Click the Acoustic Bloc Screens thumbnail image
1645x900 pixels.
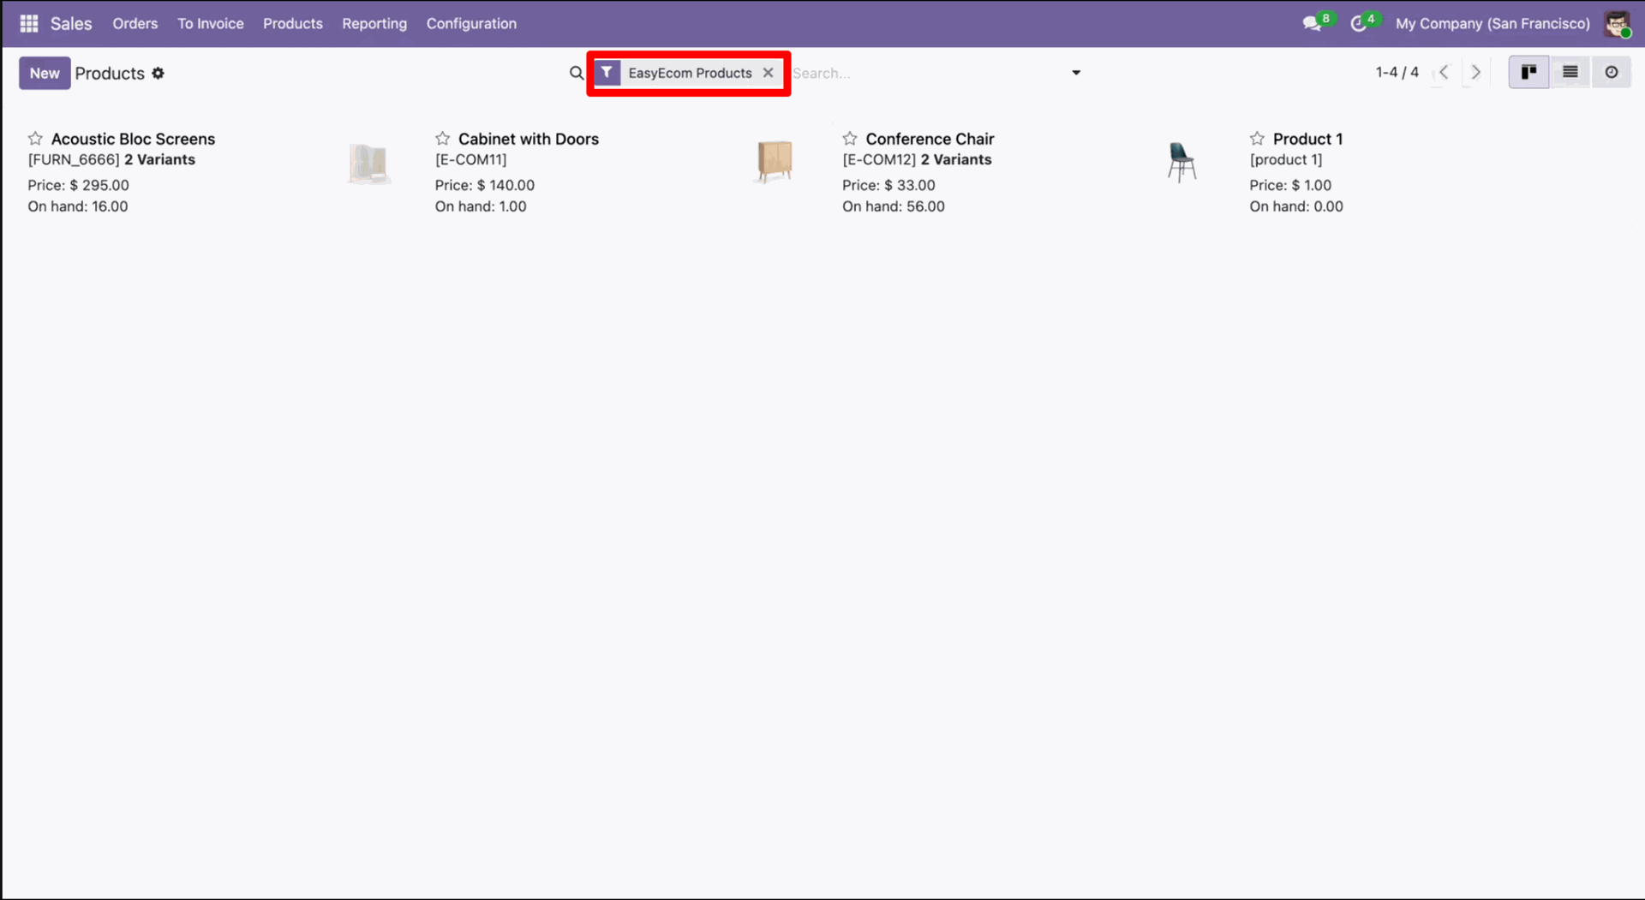tap(369, 163)
